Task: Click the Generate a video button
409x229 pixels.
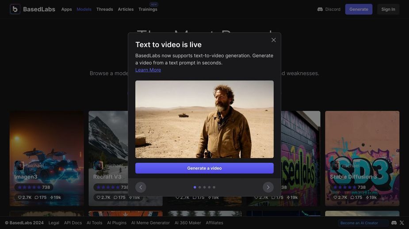Action: [x=204, y=168]
